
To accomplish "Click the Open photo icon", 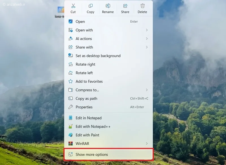I will 70,21.
